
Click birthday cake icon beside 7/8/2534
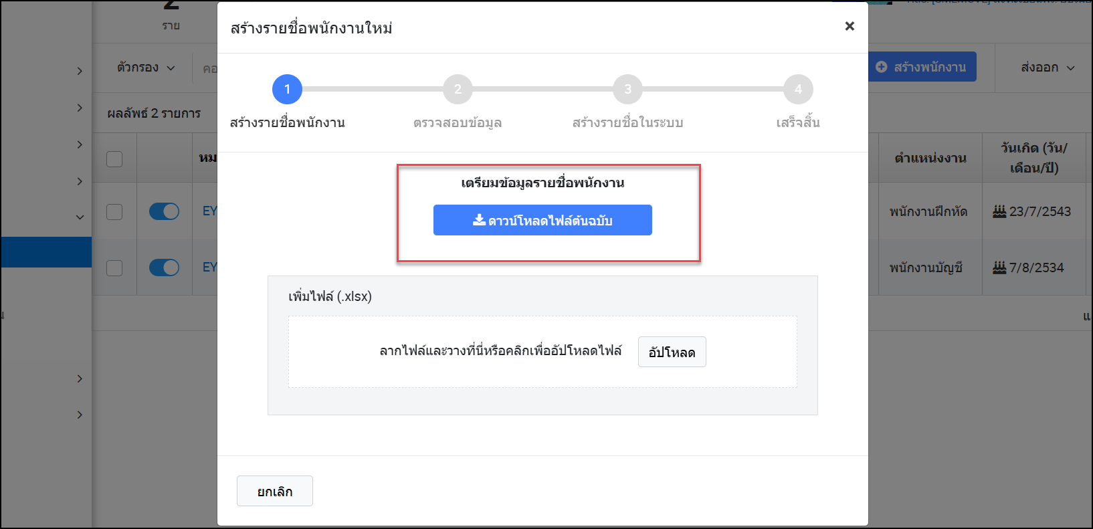999,268
